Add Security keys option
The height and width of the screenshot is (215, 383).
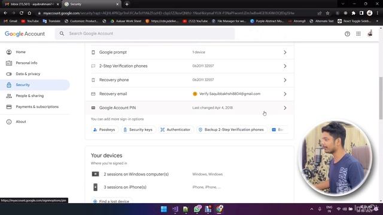coord(138,130)
